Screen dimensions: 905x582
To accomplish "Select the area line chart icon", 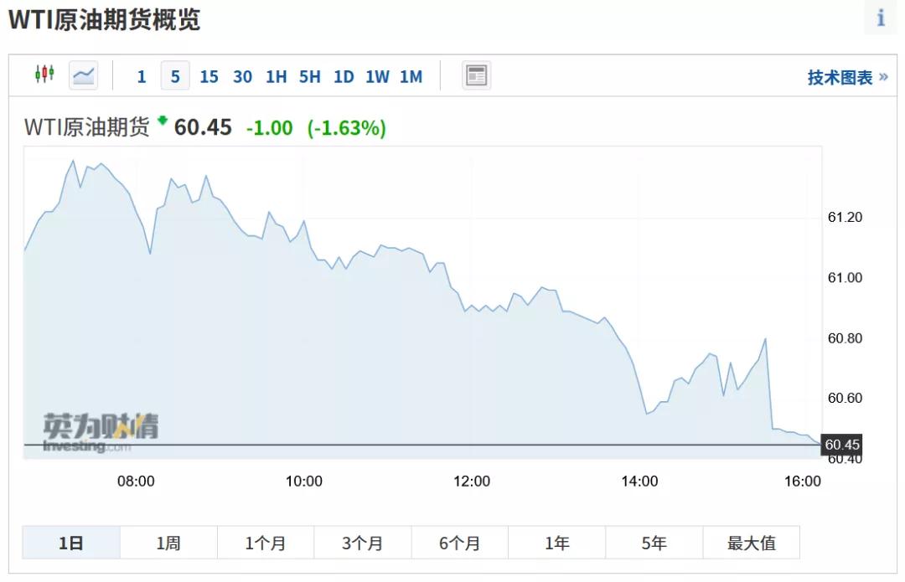I will (x=84, y=75).
